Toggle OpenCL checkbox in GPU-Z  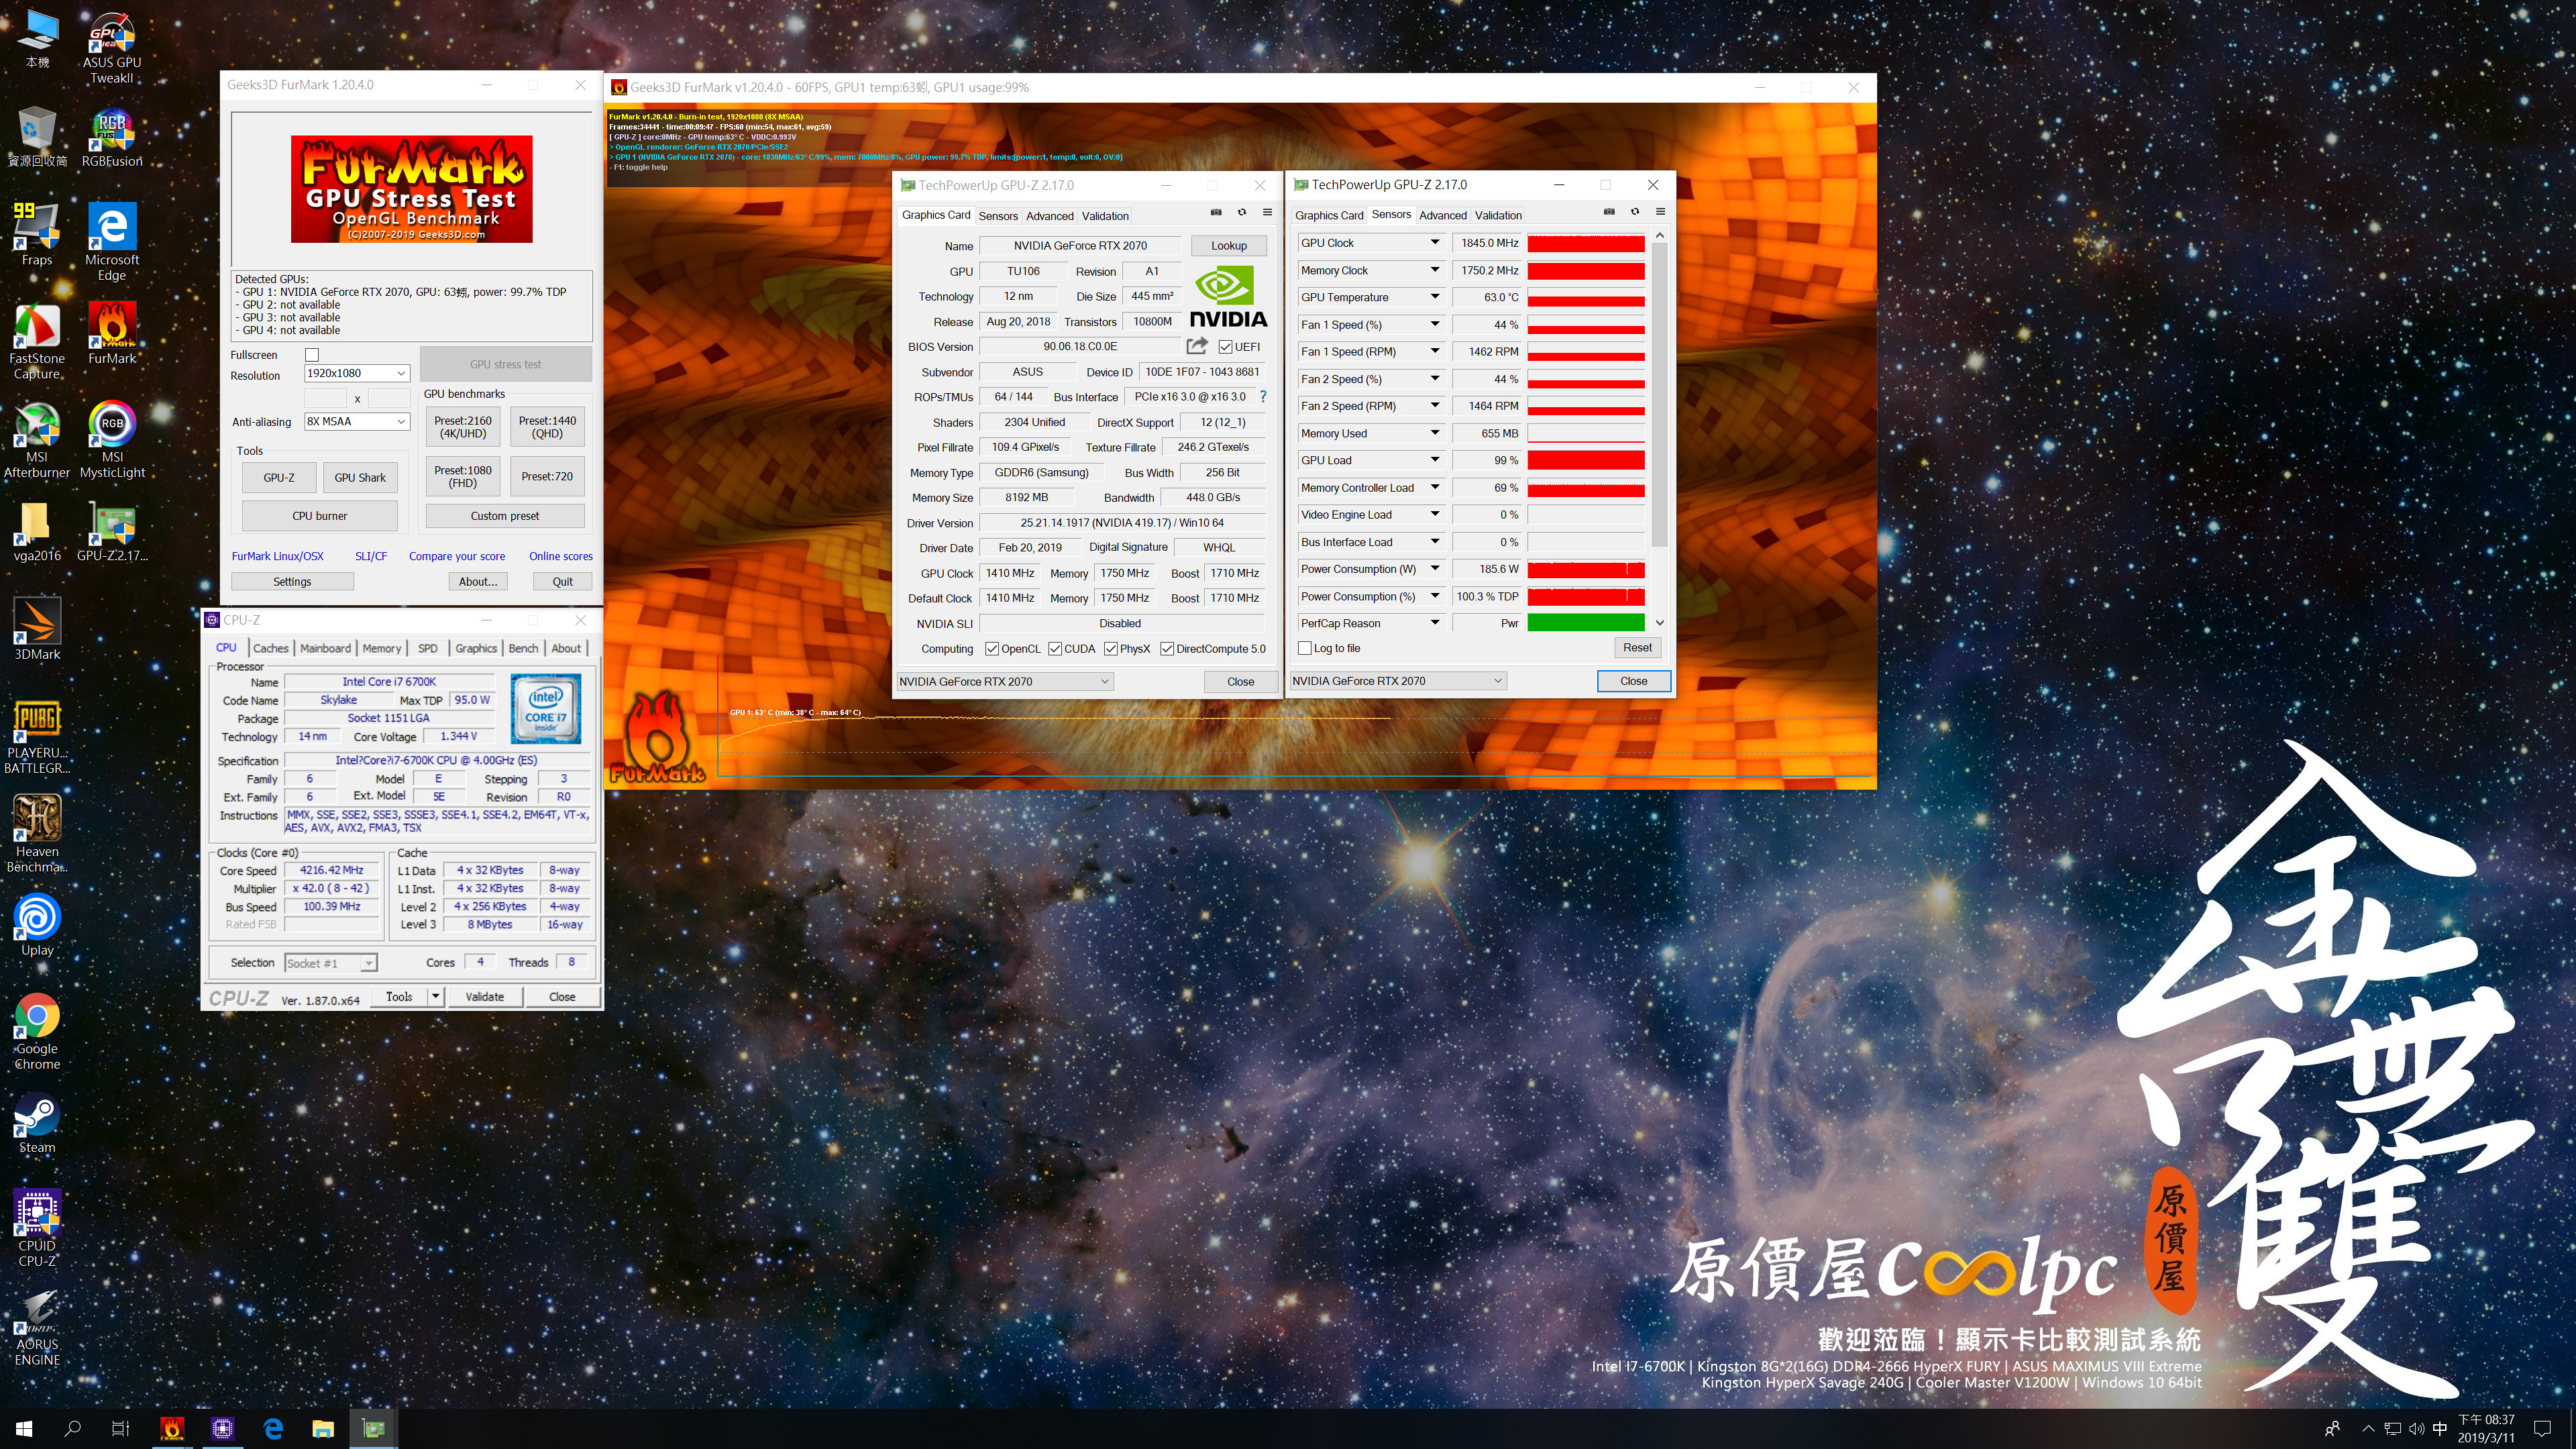pyautogui.click(x=992, y=649)
